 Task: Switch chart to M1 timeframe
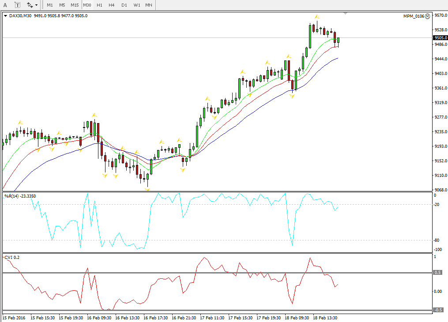pos(50,5)
